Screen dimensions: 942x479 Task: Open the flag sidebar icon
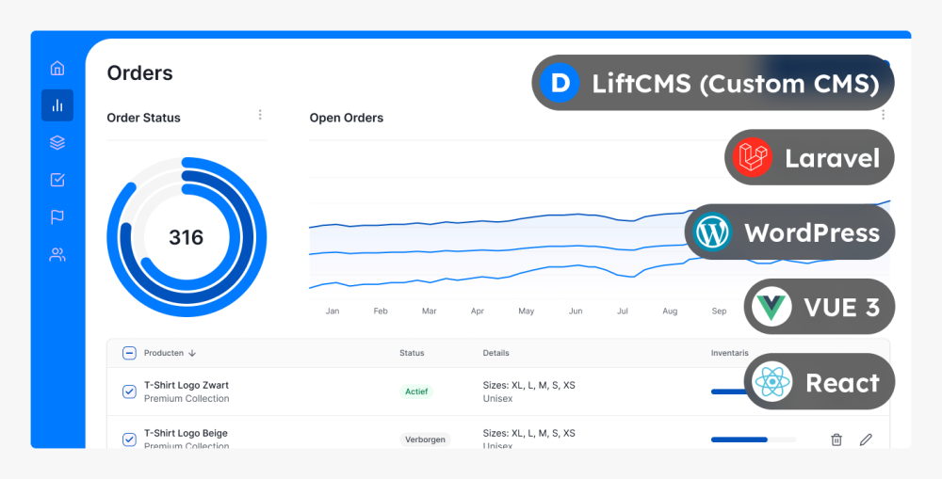pyautogui.click(x=57, y=217)
